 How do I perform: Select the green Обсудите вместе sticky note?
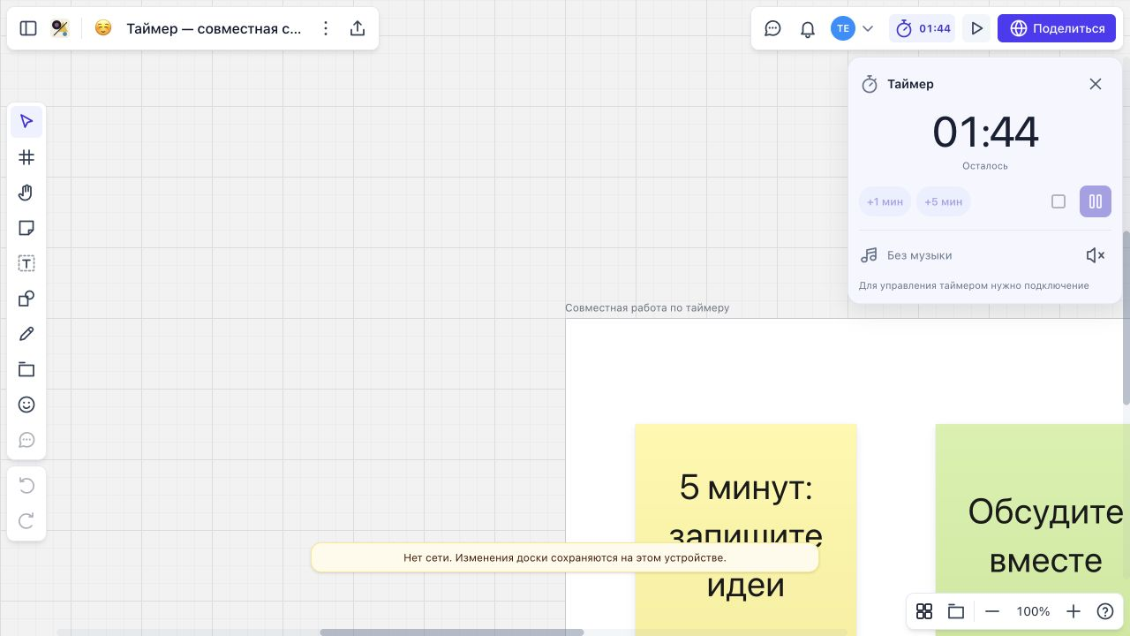coord(1033,530)
